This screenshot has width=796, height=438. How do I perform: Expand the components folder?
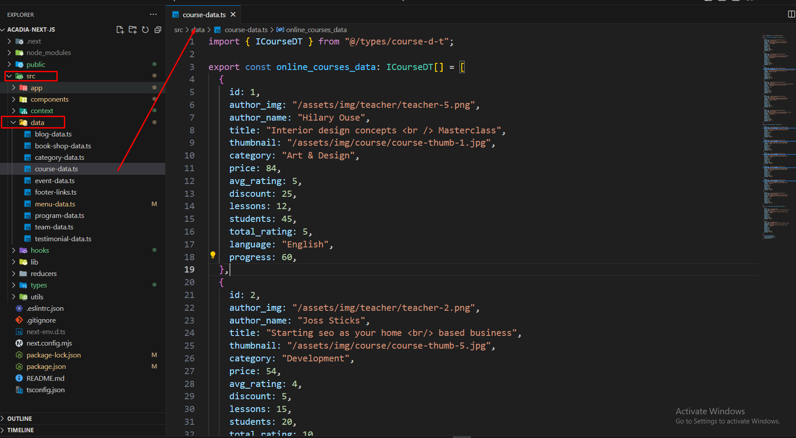click(x=14, y=99)
